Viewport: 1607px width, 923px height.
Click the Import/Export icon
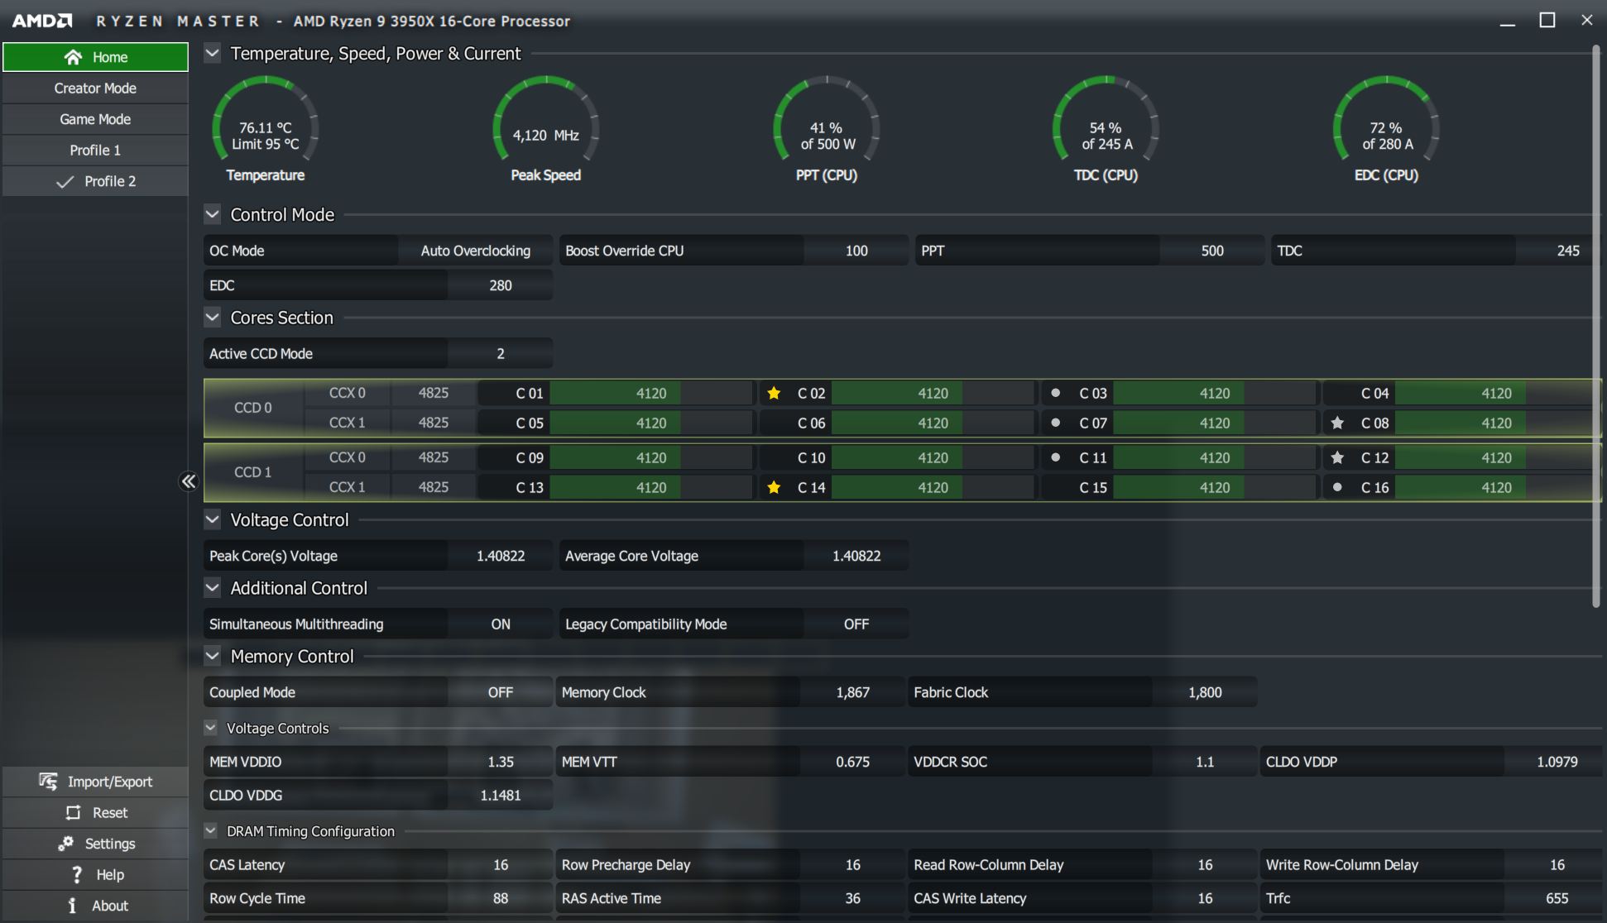(x=48, y=782)
